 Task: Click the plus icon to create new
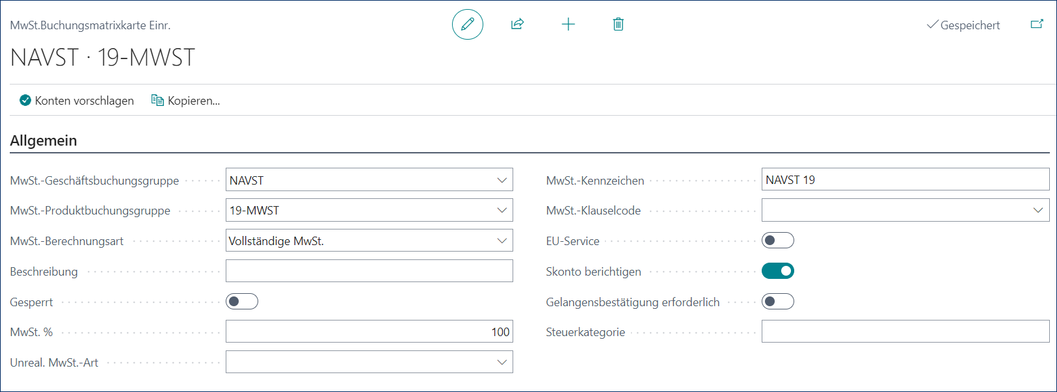coord(569,25)
